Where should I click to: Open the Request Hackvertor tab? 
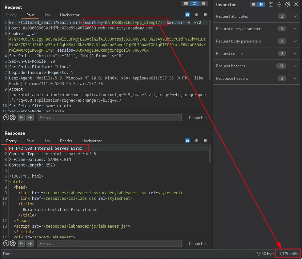click(70, 15)
